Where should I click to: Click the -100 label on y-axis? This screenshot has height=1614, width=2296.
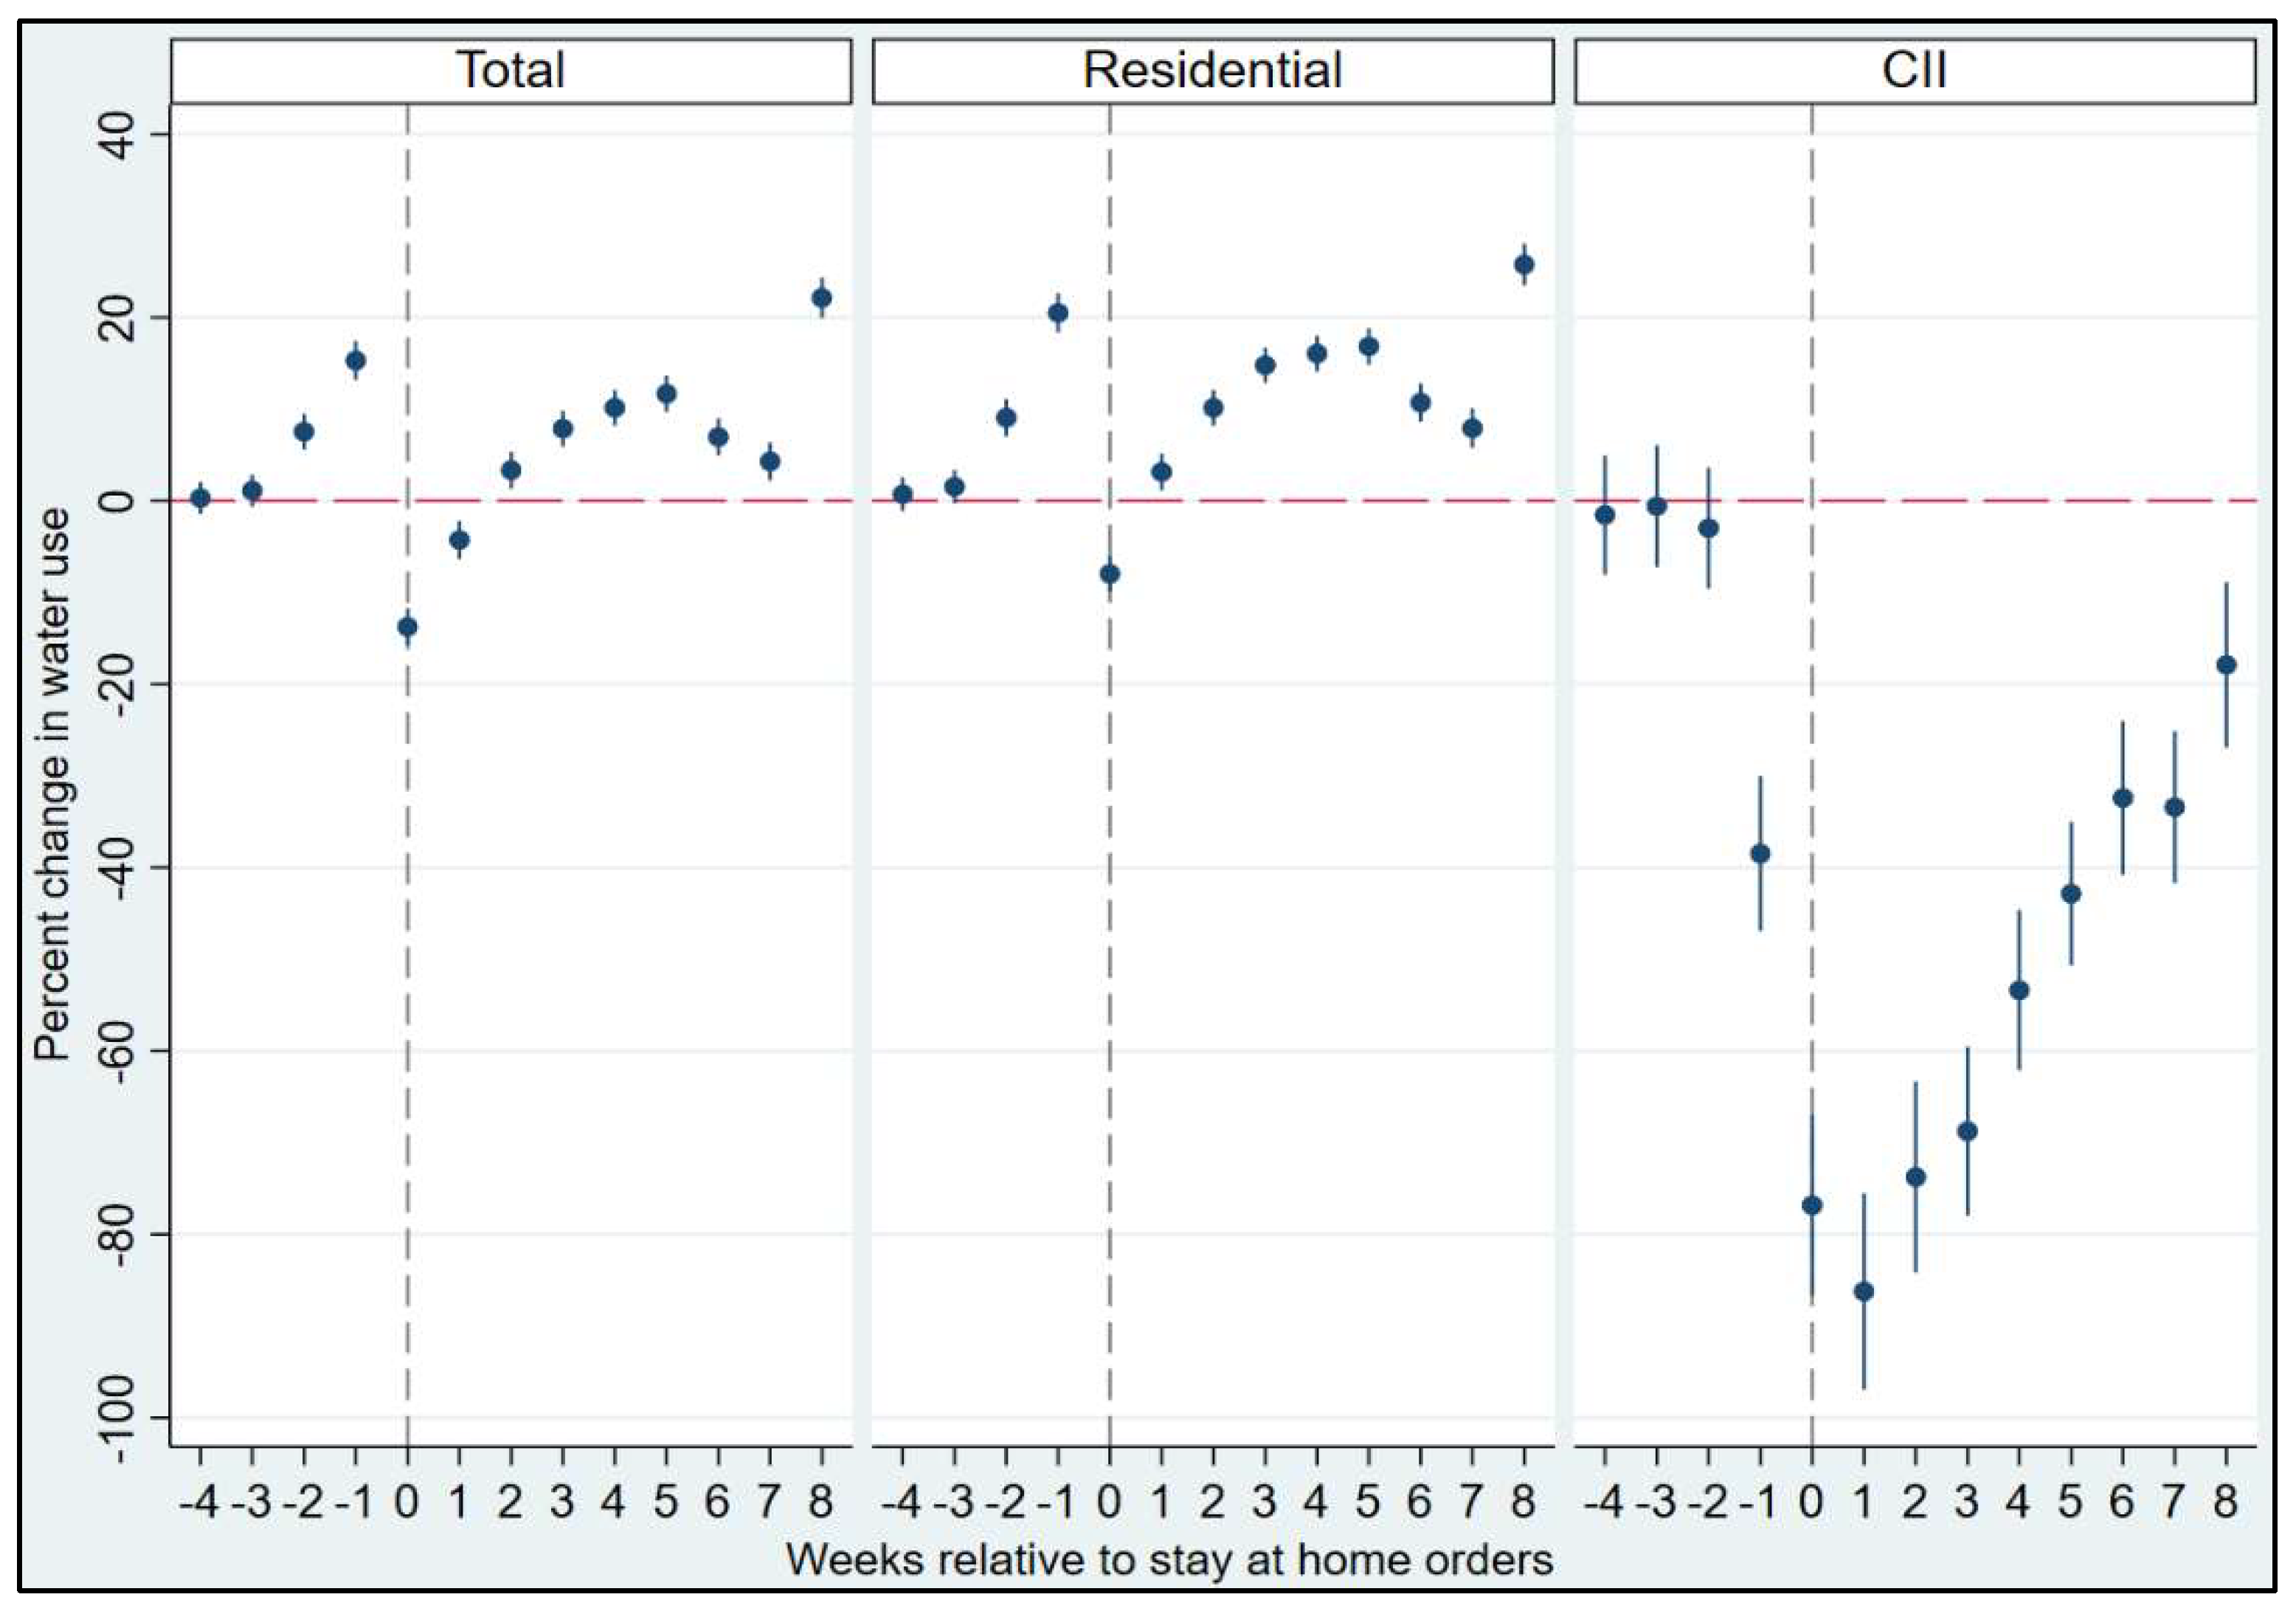coord(118,1417)
